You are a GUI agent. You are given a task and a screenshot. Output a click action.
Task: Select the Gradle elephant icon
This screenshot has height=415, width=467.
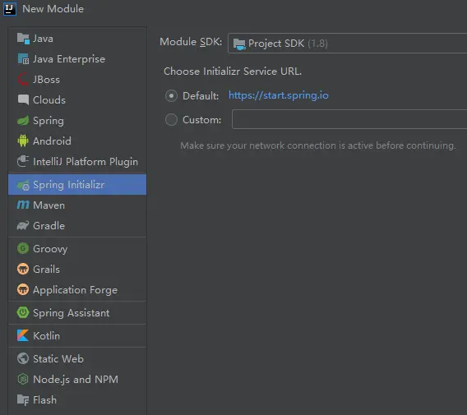point(23,225)
